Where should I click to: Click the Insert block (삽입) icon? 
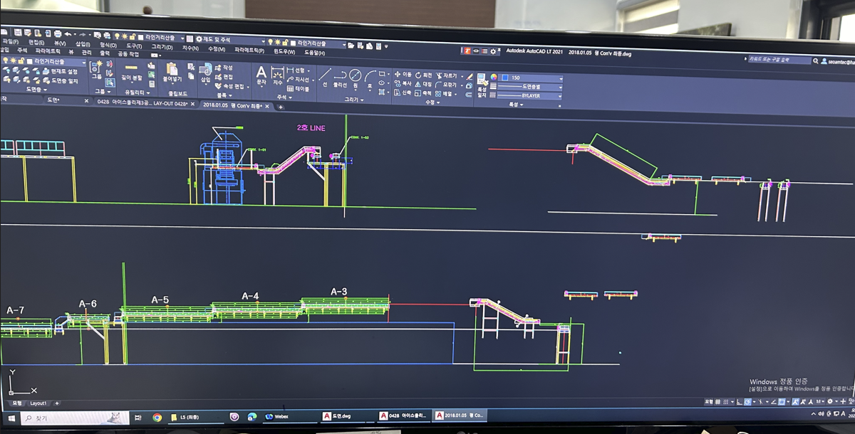(205, 73)
